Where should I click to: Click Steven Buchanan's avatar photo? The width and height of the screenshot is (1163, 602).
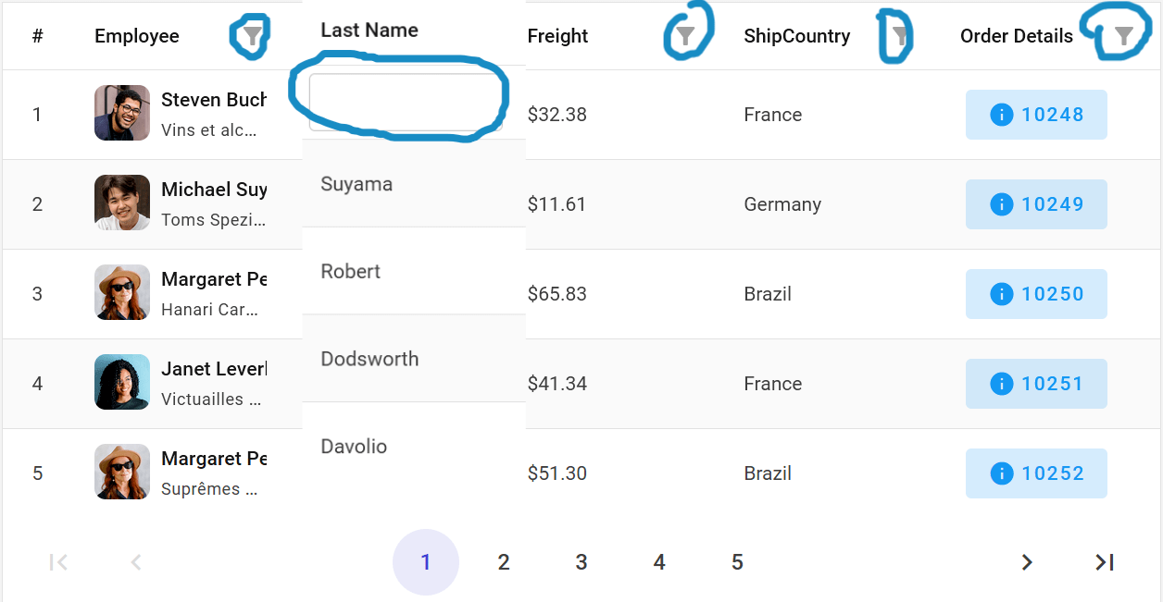point(122,113)
